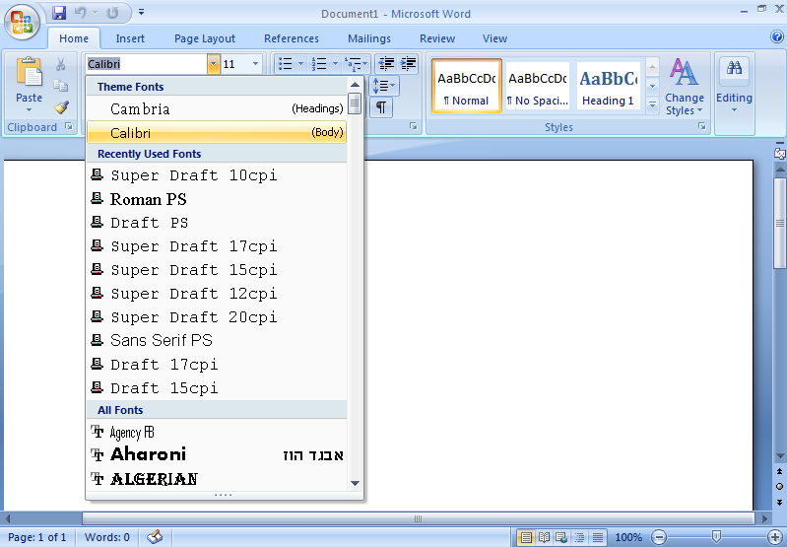Choose Agency FB from All Fonts
The width and height of the screenshot is (787, 547).
(x=217, y=432)
